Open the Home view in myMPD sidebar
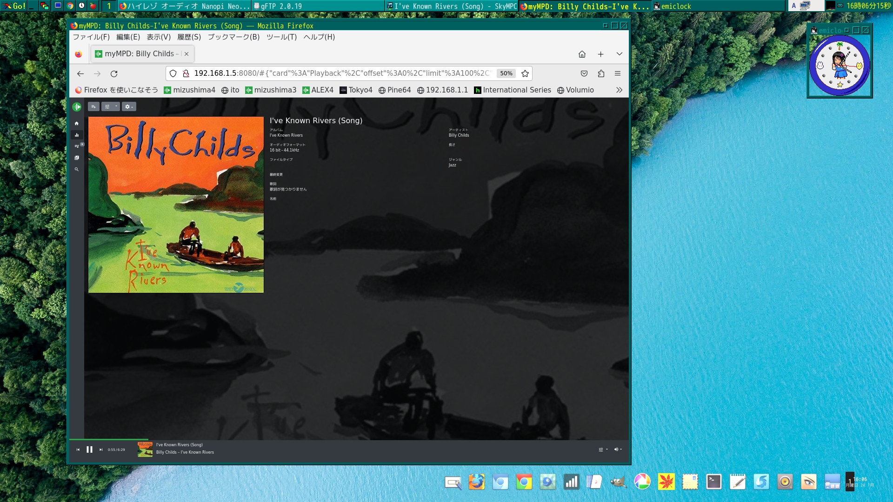Viewport: 893px width, 502px height. (77, 124)
